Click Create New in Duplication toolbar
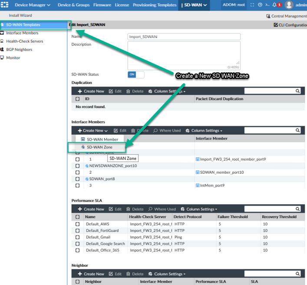Image resolution: width=307 pixels, height=285 pixels. pyautogui.click(x=91, y=91)
